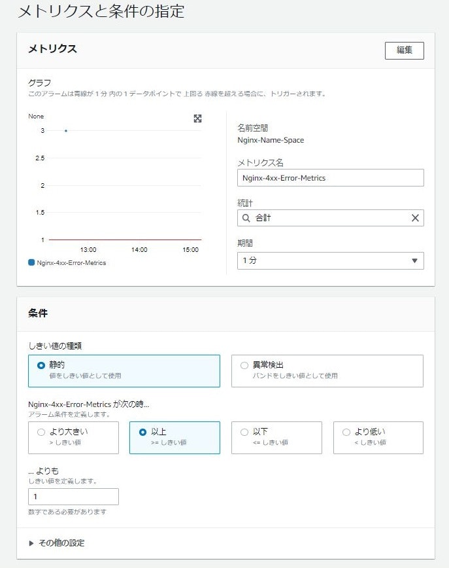449x568 pixels.
Task: Click the メトリクス名 input field
Action: (x=330, y=178)
